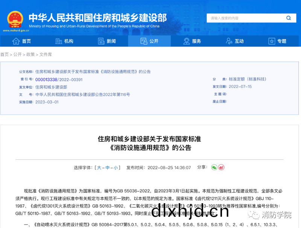Viewport: 301px width, 228px height.
Task: Click the star icon for 专题
Action: 272,41
